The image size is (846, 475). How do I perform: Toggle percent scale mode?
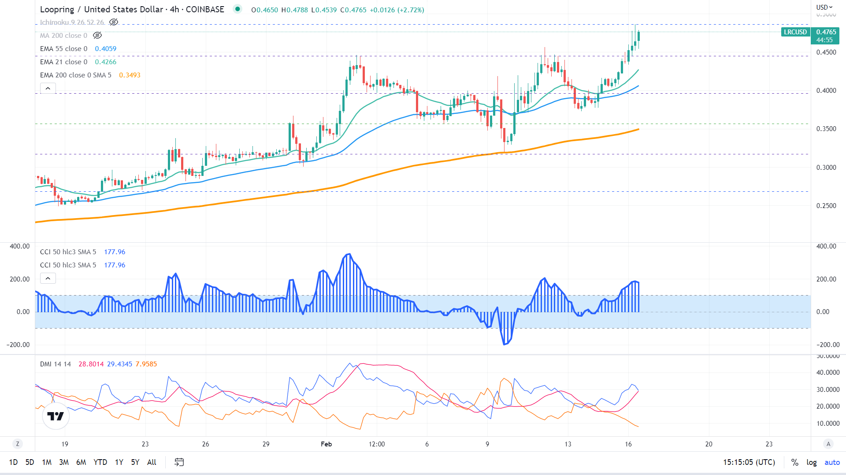click(x=794, y=462)
